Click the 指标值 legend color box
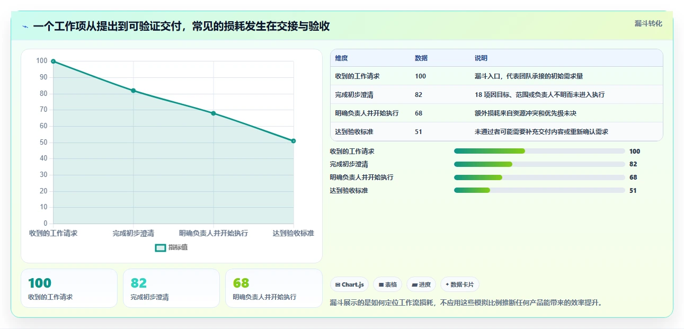This screenshot has height=329, width=684. tap(161, 247)
